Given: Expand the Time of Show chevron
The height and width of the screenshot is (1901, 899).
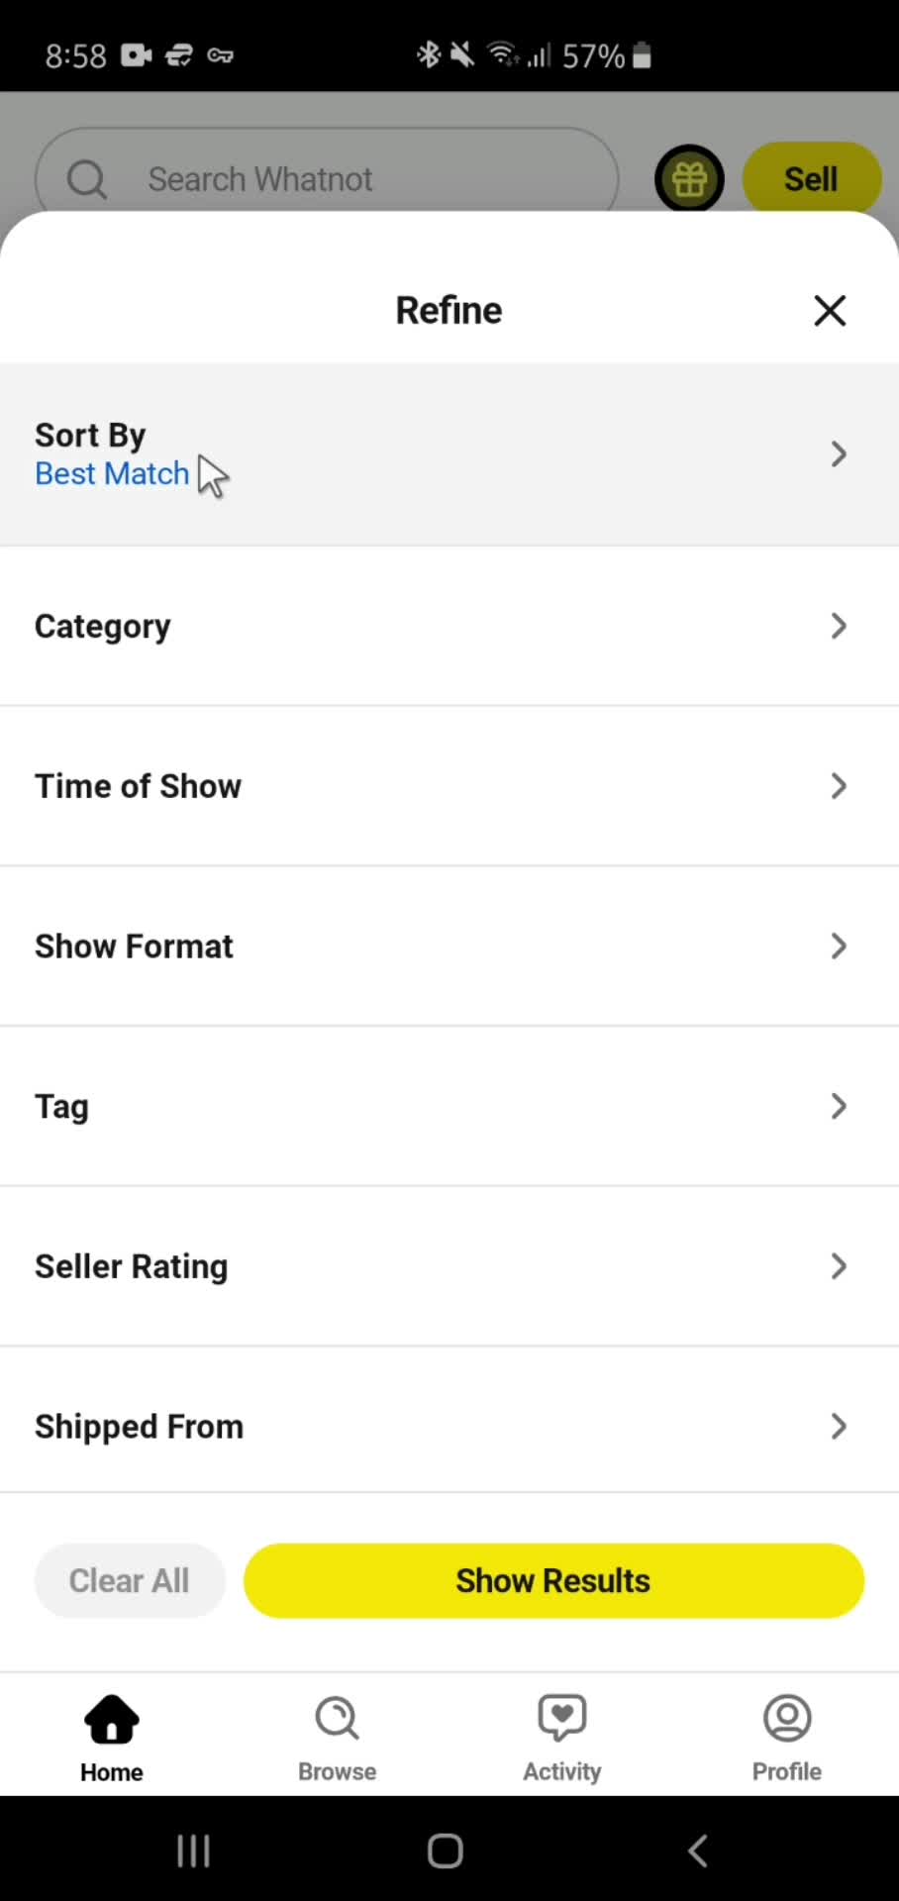Looking at the screenshot, I should coord(839,786).
